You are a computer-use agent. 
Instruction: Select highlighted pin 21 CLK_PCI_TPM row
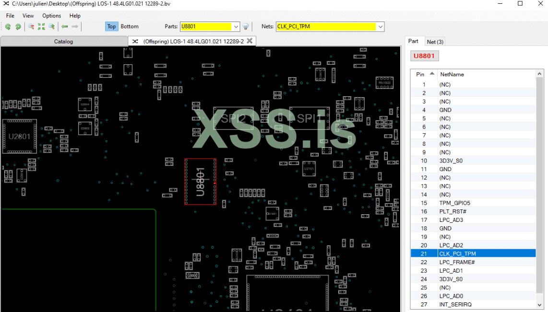pos(473,254)
